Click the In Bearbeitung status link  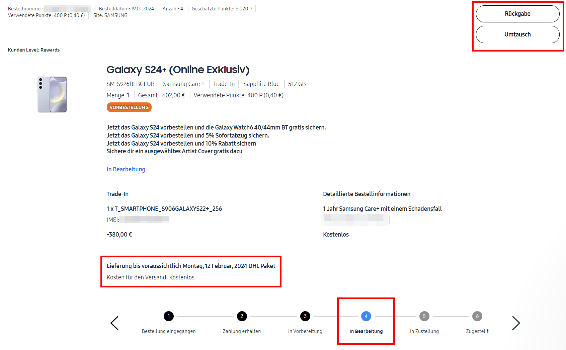(x=126, y=169)
